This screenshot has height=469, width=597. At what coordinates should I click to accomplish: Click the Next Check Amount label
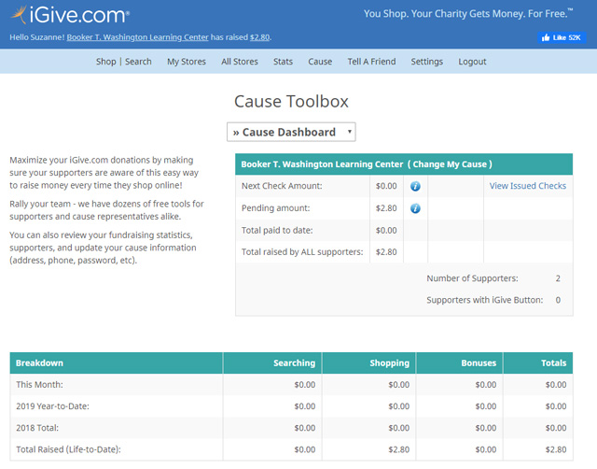click(x=282, y=186)
